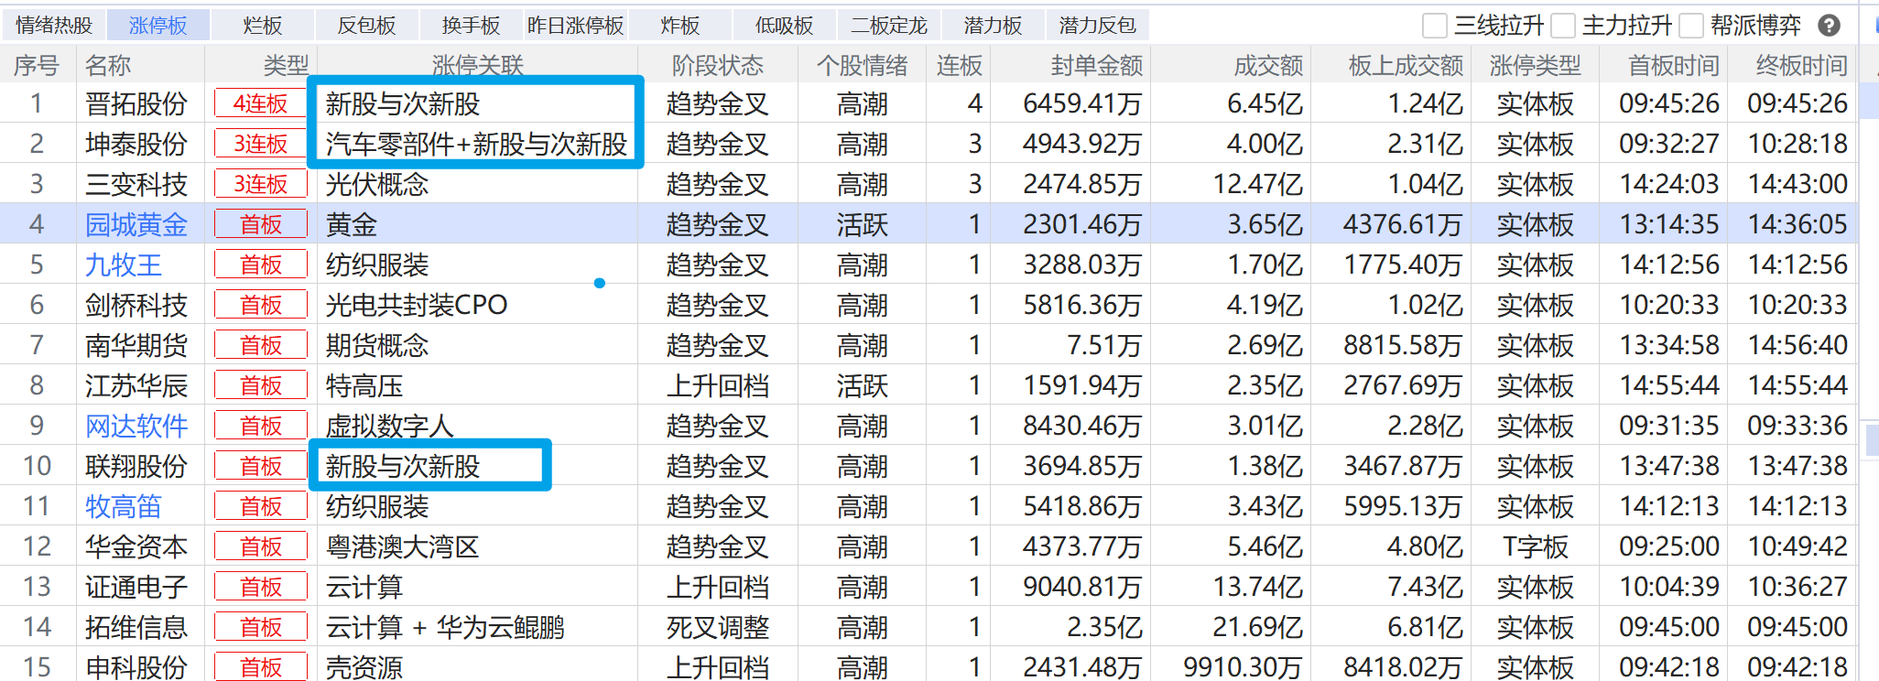Sort by the 终板时间 column header
Image resolution: width=1879 pixels, height=681 pixels.
pos(1802,66)
